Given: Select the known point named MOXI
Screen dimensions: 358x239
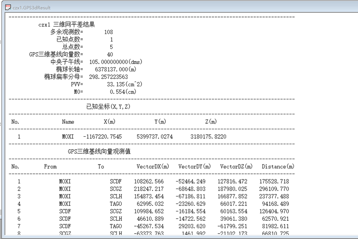Looking at the screenshot, I should pos(67,137).
